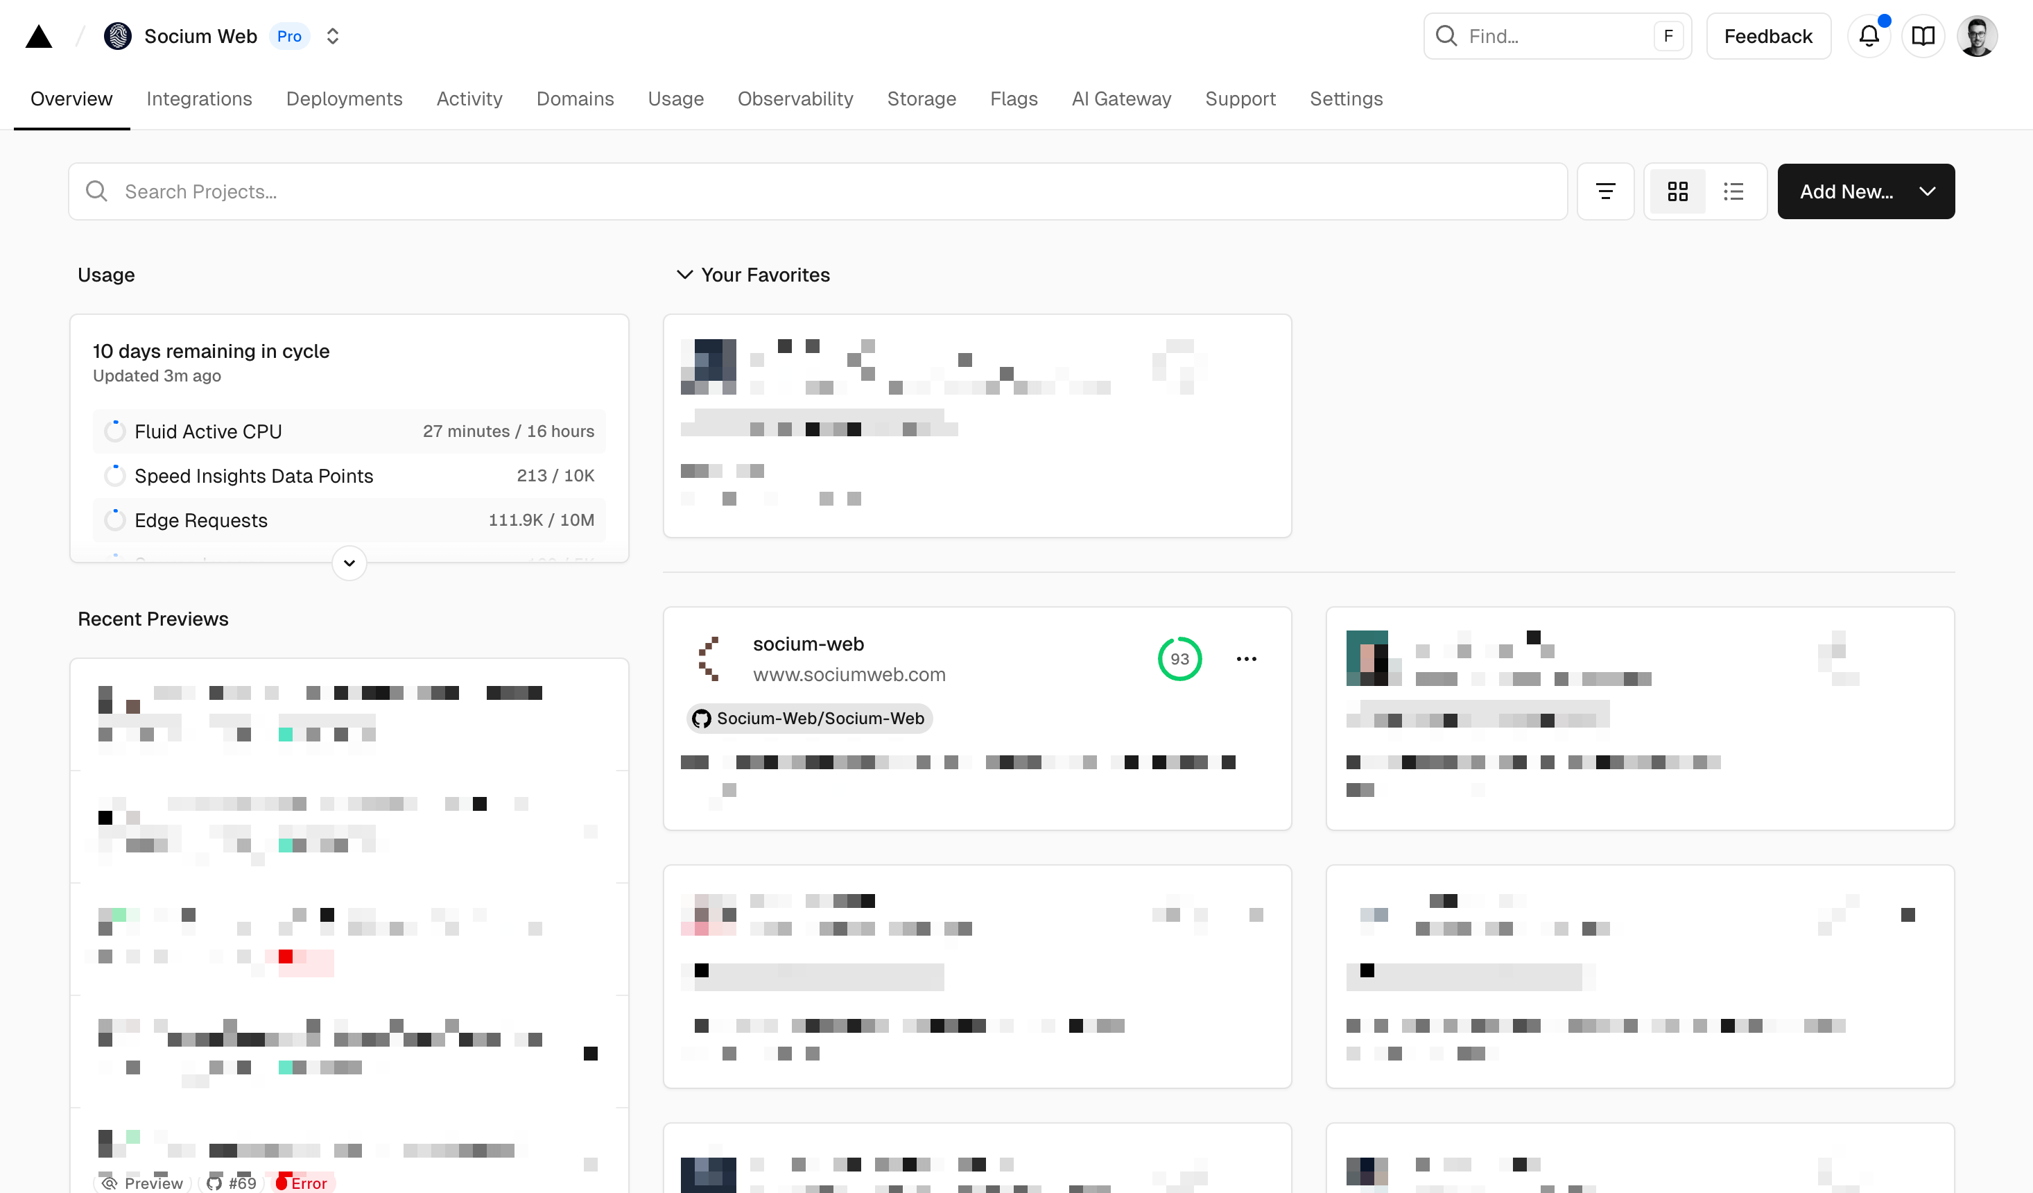Switch projects to list view
Image resolution: width=2033 pixels, height=1193 pixels.
(x=1733, y=191)
